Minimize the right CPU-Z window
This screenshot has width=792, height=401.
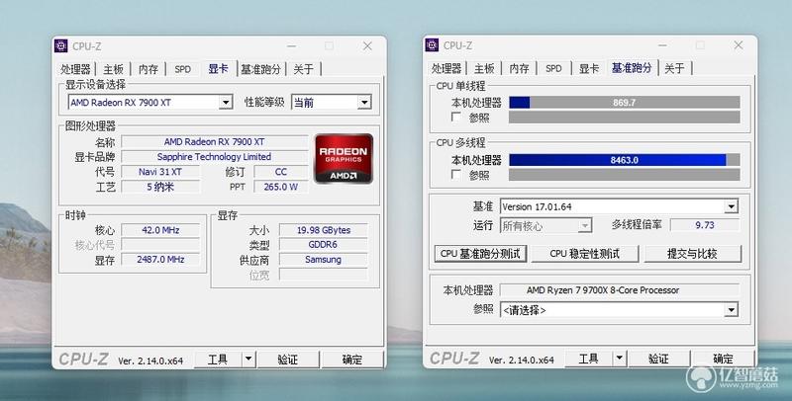pyautogui.click(x=662, y=44)
